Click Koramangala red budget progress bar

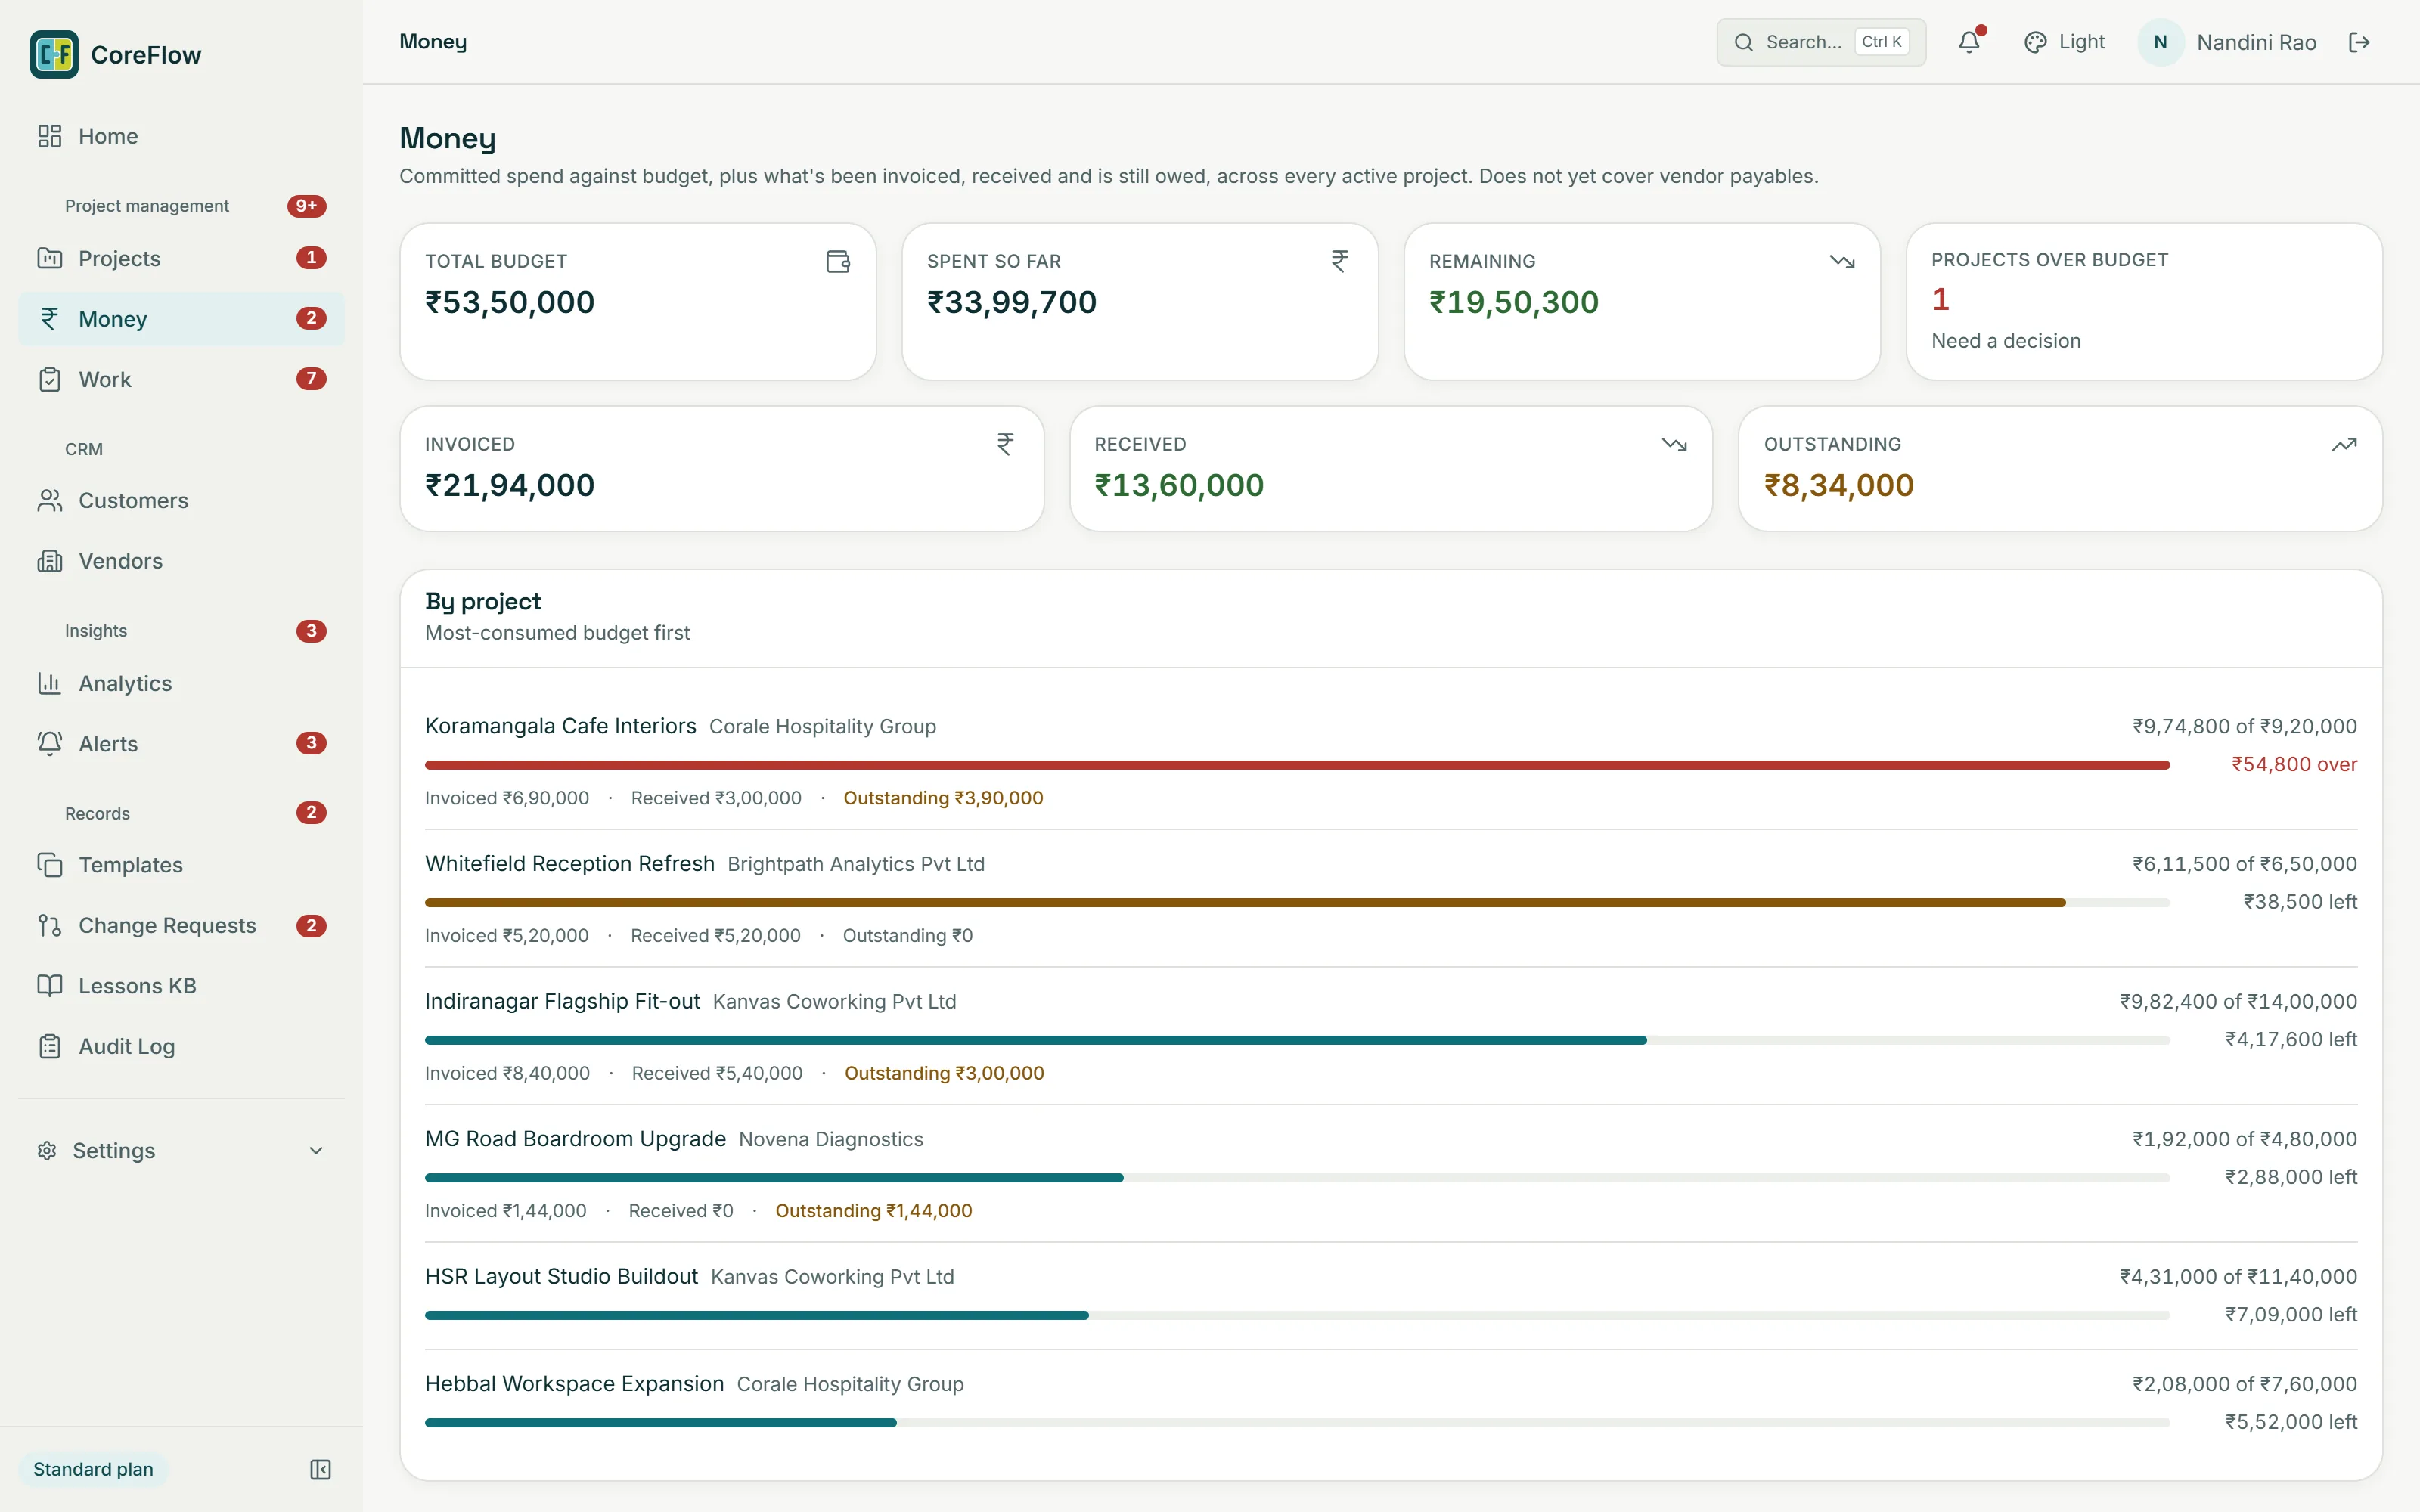[1297, 765]
